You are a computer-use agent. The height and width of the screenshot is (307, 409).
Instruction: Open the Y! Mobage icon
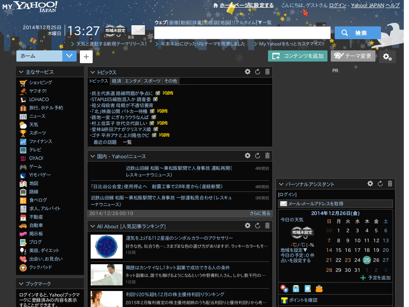(23, 175)
